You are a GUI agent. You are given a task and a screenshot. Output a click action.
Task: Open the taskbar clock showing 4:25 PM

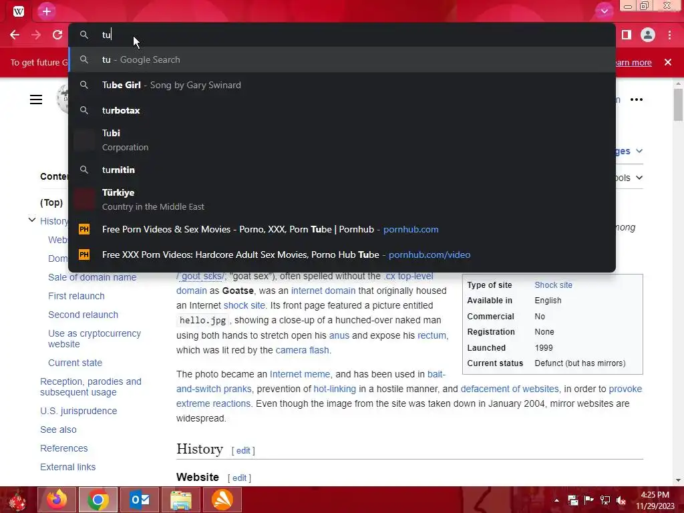tap(655, 500)
